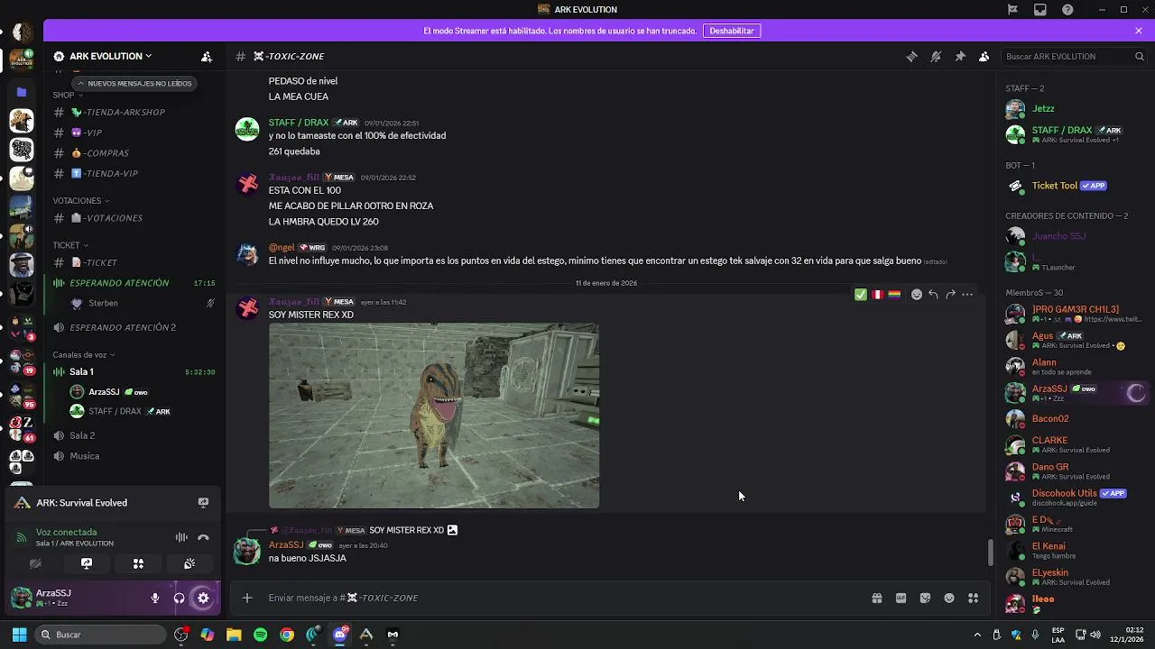Image resolution: width=1155 pixels, height=649 pixels.
Task: Click stream ARK: Survival Evolved icon
Action: pyautogui.click(x=203, y=503)
